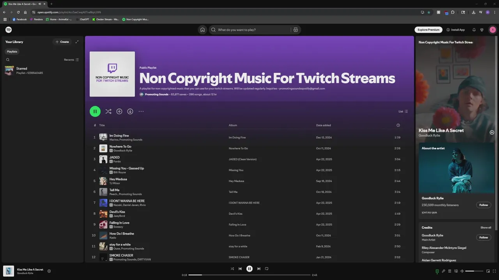Screen dimensions: 499x280
Task: Download the playlist
Action: pyautogui.click(x=130, y=111)
